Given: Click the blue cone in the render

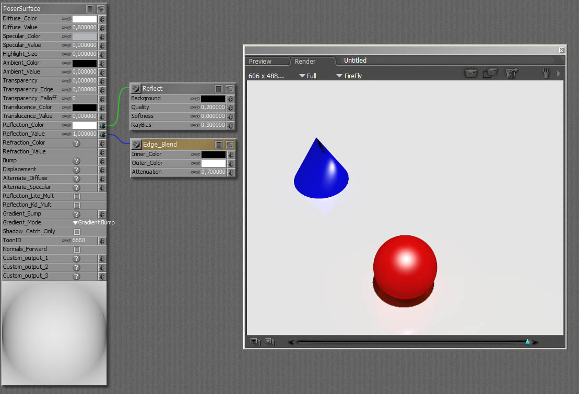Looking at the screenshot, I should [x=321, y=168].
